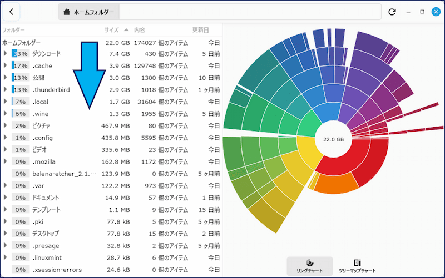Click the home folder icon in path bar
Viewport: 445px width, 278px height.
click(67, 12)
